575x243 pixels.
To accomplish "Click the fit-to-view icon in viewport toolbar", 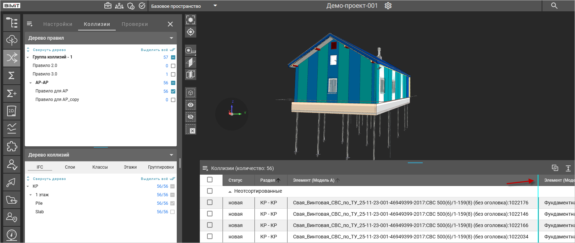I will (191, 20).
